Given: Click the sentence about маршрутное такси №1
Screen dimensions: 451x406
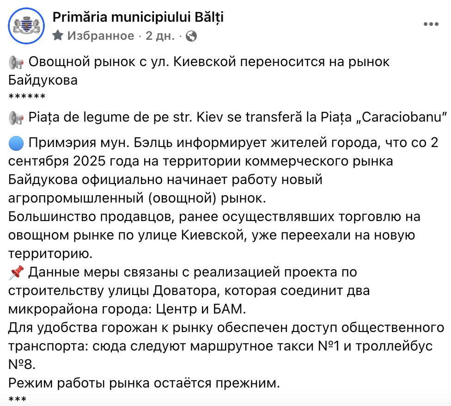Looking at the screenshot, I should [226, 346].
